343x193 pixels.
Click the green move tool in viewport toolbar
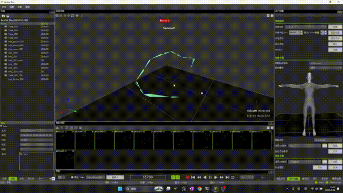[69, 16]
